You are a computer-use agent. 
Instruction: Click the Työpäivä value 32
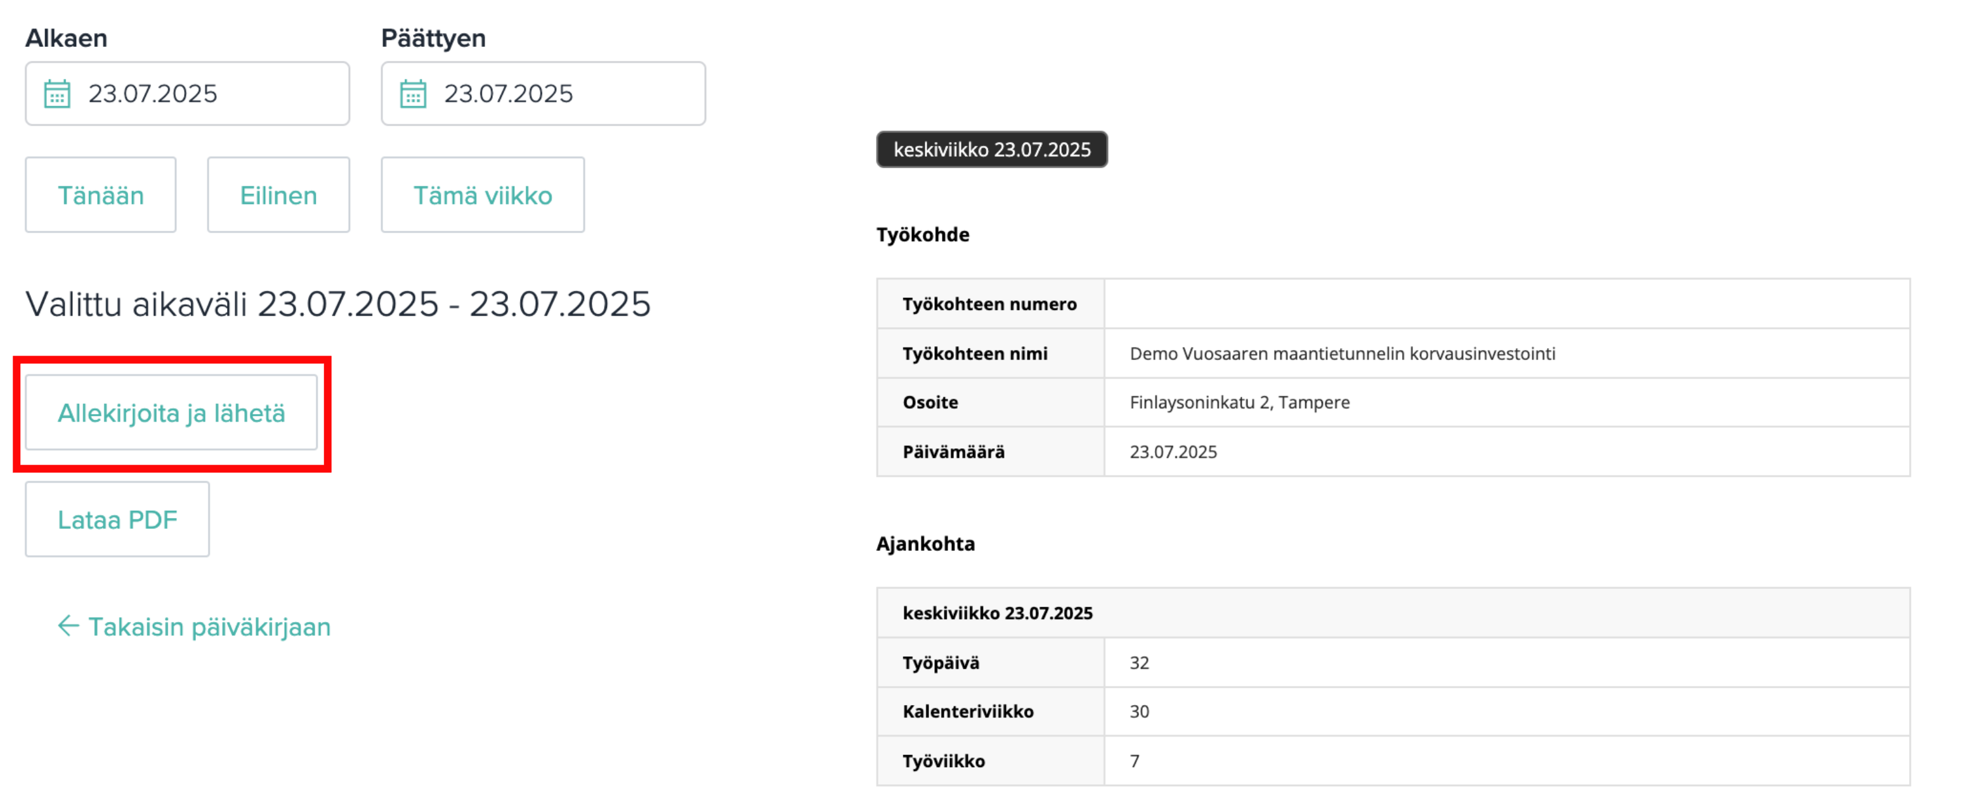coord(1139,663)
